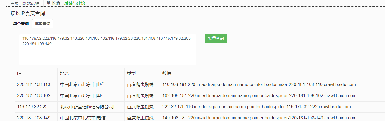
Task: Click the 地区 column header
Action: click(91, 74)
